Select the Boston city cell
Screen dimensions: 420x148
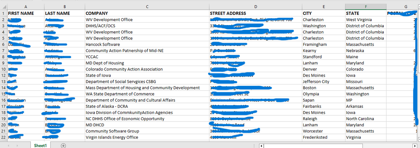click(x=323, y=88)
